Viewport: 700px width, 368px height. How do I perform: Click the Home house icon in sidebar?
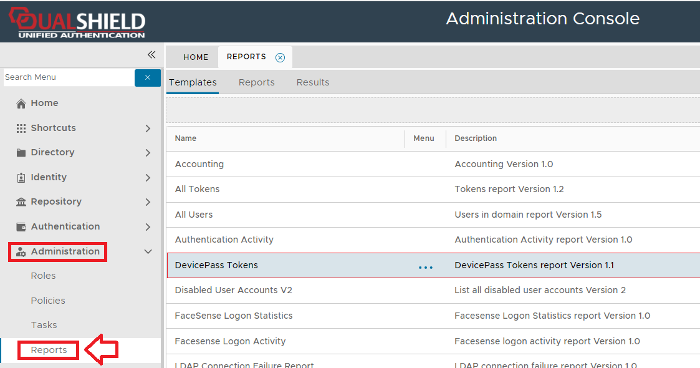[21, 104]
